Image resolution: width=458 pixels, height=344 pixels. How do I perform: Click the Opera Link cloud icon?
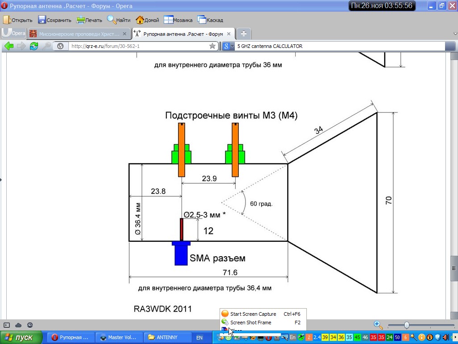(18, 325)
